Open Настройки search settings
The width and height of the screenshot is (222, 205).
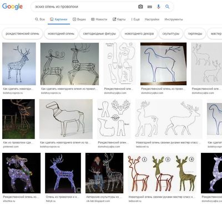click(x=152, y=19)
